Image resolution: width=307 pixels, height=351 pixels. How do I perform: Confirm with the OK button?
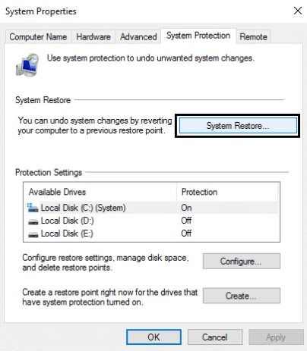(153, 337)
